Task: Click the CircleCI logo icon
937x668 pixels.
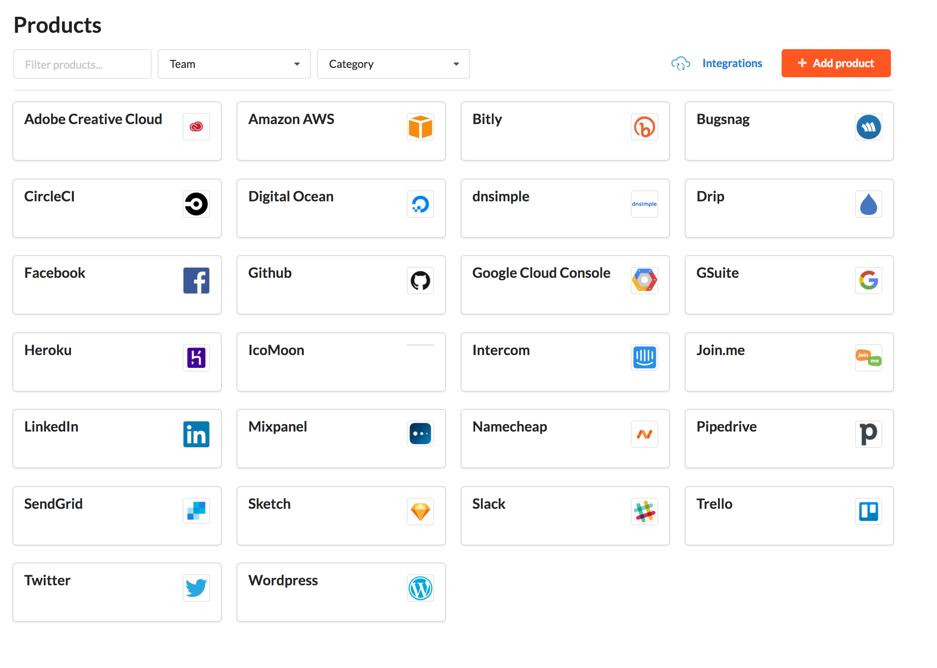Action: pyautogui.click(x=196, y=204)
